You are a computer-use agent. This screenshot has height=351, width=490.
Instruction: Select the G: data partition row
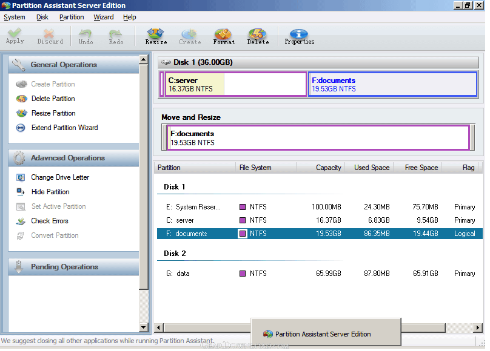point(320,274)
